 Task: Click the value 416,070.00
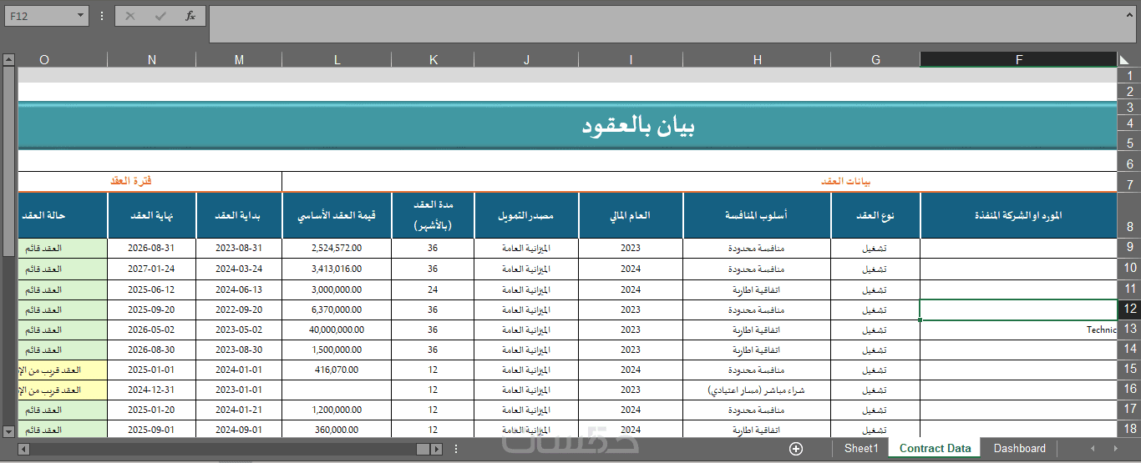pos(337,370)
